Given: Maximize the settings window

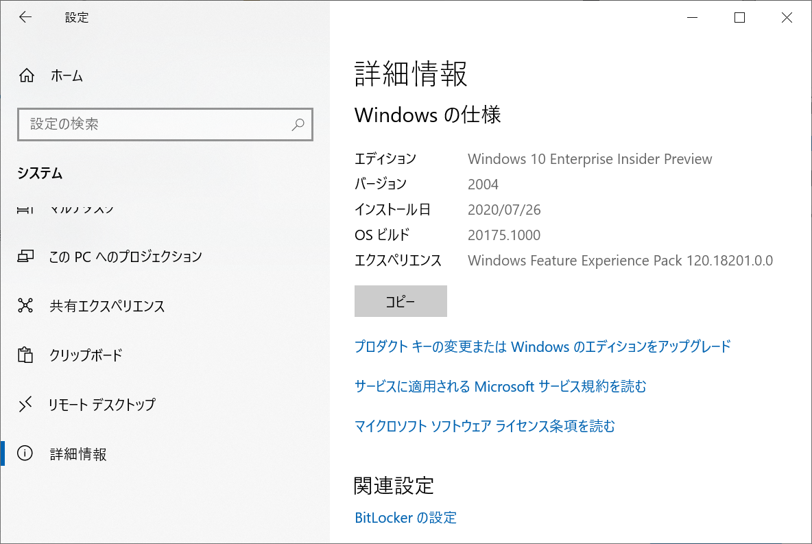Looking at the screenshot, I should click(739, 18).
